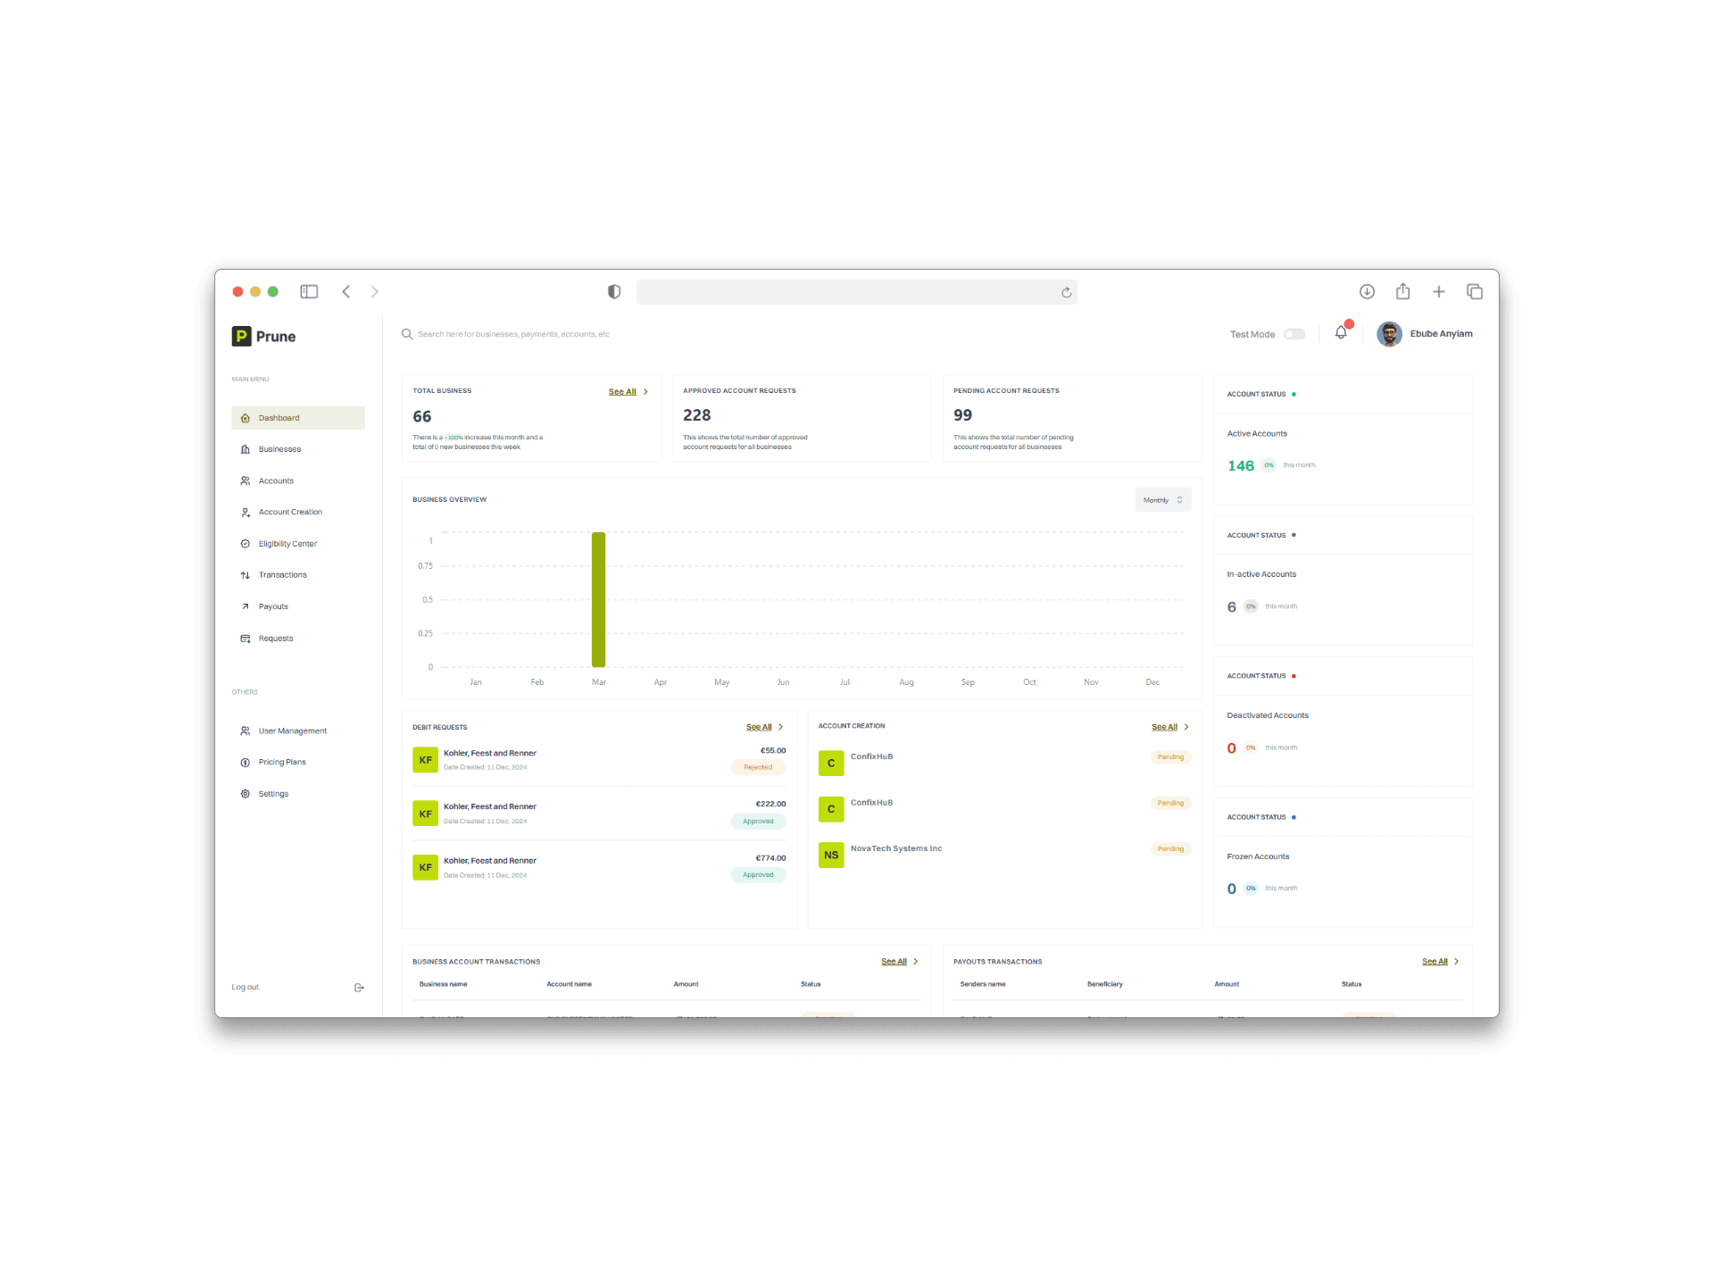Click the Senders name column header
This screenshot has height=1286, width=1714.
coord(983,984)
